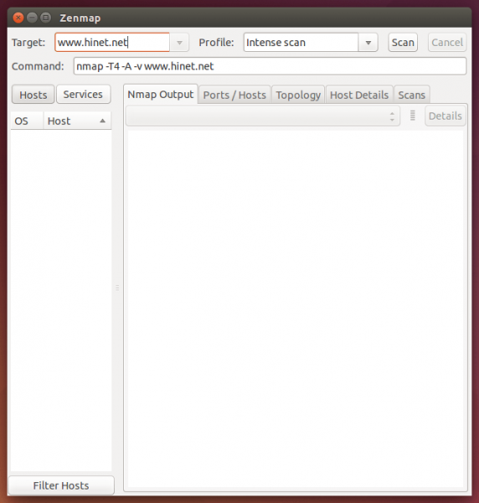The width and height of the screenshot is (479, 503).
Task: Click the OS column header
Action: 27,121
